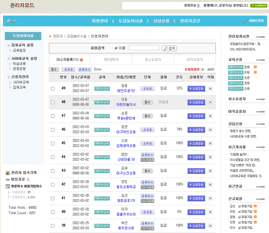This screenshot has width=269, height=233.
Task: Check the checkbox for row 48
Action: [x=53, y=102]
